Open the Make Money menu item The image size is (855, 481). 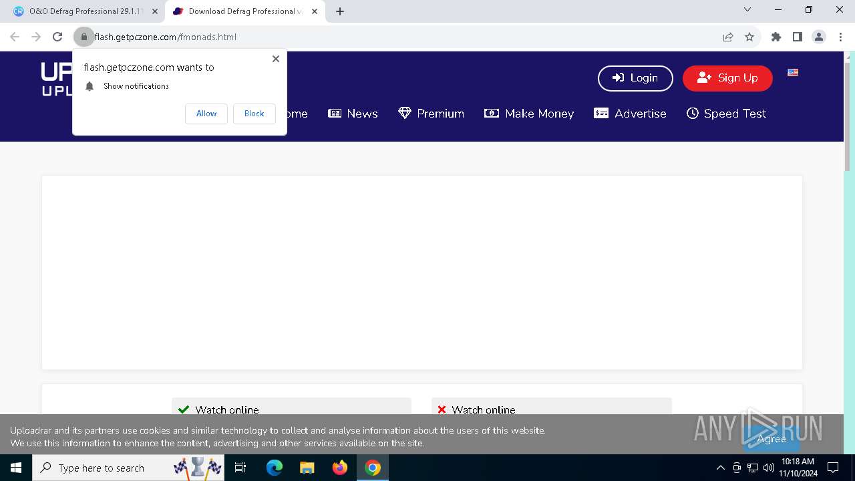529,114
